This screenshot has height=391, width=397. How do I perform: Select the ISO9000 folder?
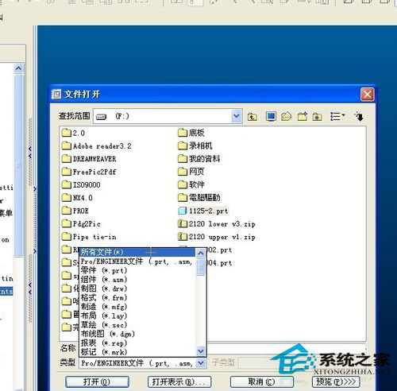(x=81, y=184)
